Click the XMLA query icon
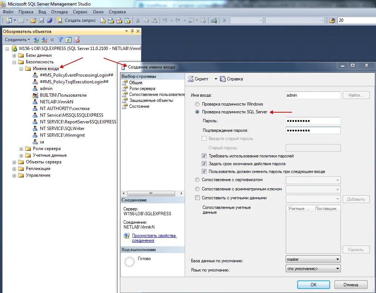376x293 pixels. click(127, 20)
